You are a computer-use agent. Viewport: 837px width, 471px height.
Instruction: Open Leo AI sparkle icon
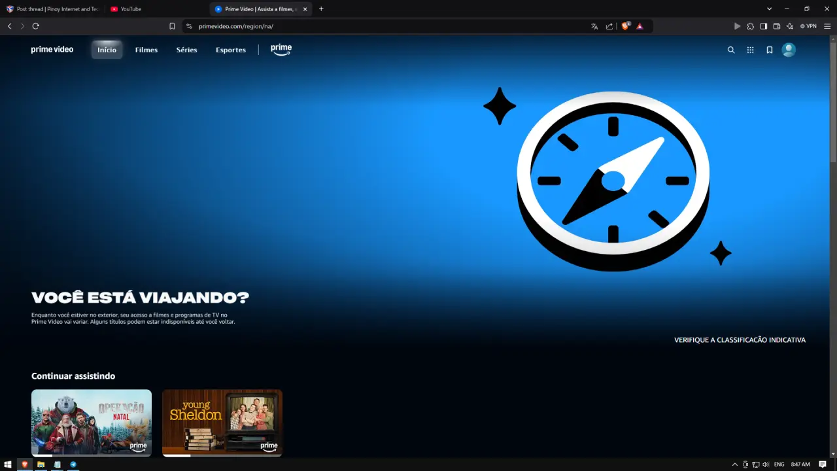[790, 26]
